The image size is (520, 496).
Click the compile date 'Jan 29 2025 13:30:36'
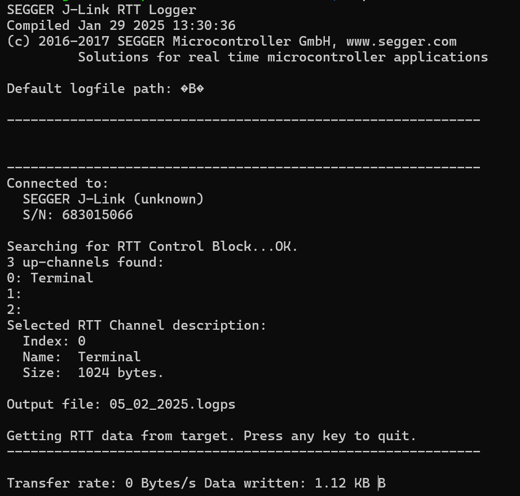[156, 26]
